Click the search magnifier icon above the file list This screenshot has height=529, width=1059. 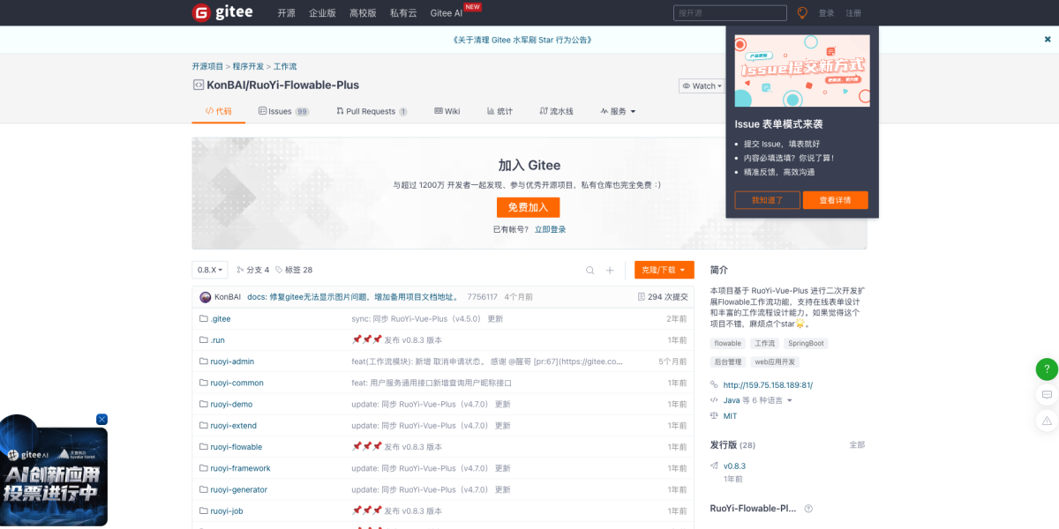[x=590, y=270]
